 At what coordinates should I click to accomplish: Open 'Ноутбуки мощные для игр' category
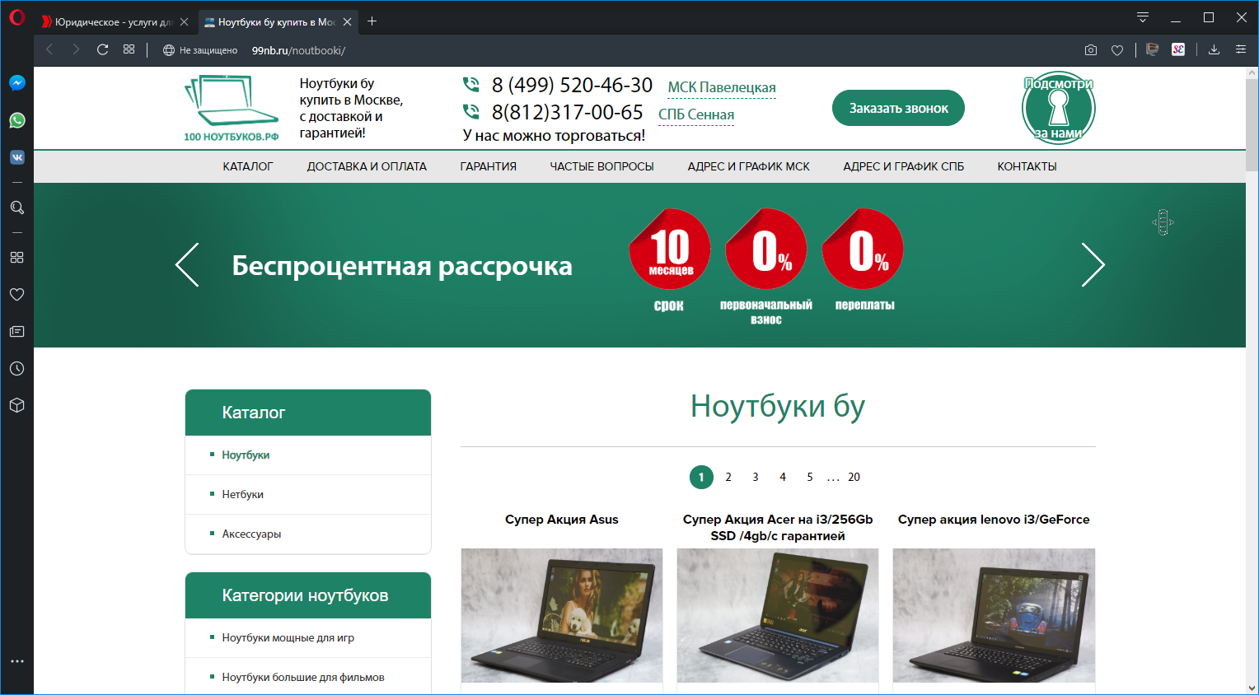(x=288, y=637)
